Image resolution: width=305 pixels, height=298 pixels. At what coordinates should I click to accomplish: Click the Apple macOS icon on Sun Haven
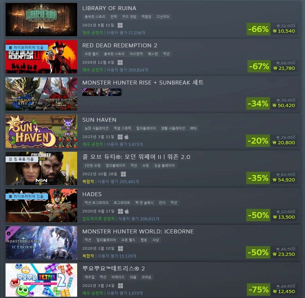coord(127,137)
